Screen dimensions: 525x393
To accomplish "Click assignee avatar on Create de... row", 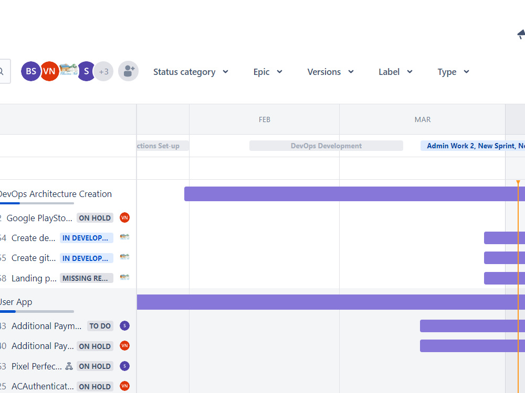I will coord(124,237).
